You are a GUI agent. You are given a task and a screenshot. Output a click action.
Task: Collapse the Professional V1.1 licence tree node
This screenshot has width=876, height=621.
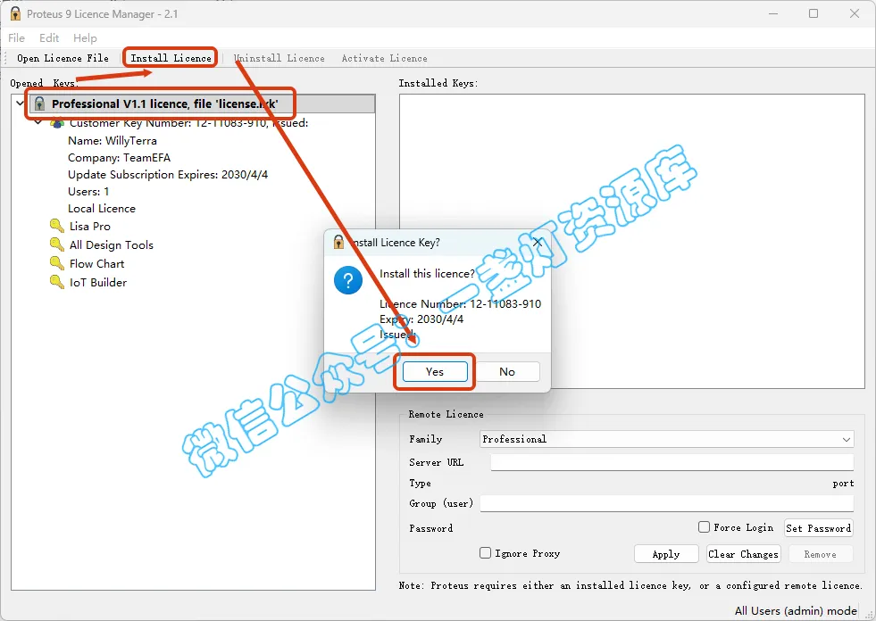point(21,103)
